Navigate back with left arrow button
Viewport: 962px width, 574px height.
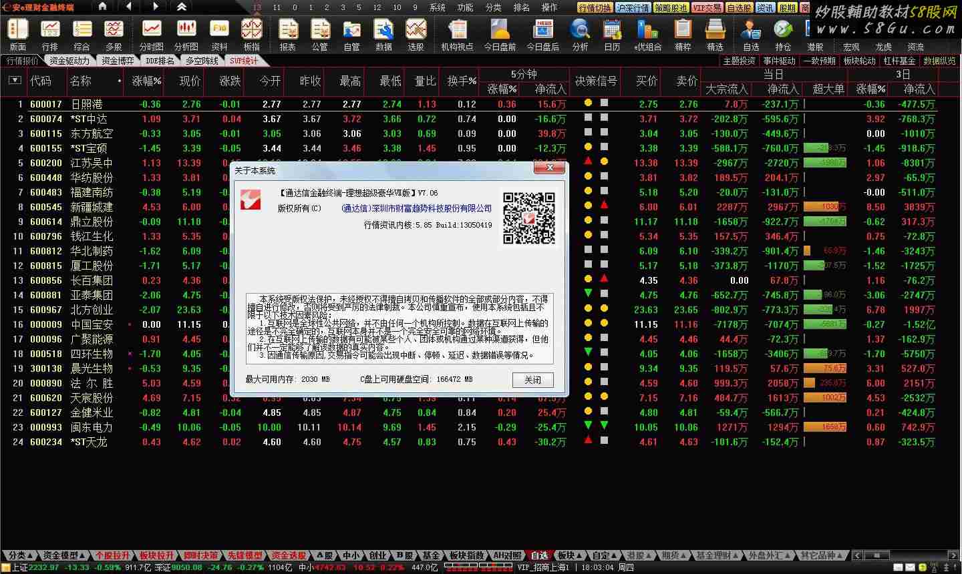coord(128,7)
